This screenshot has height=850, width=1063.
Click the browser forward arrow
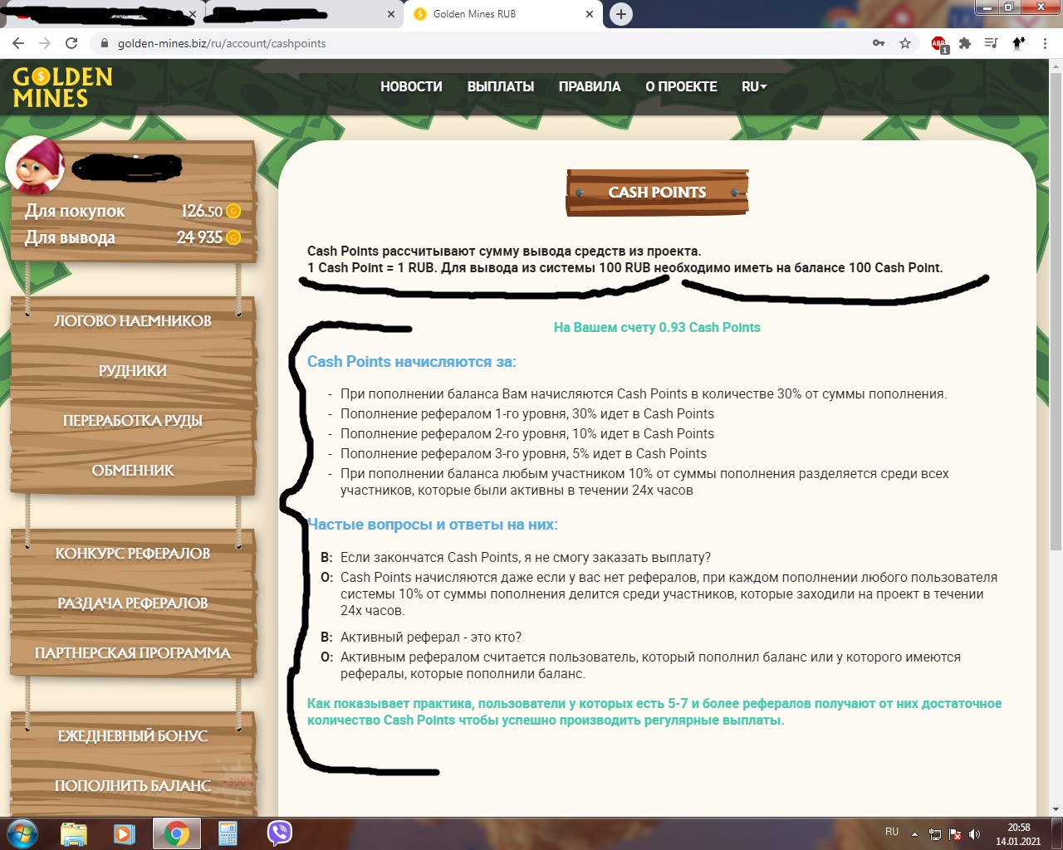(45, 43)
